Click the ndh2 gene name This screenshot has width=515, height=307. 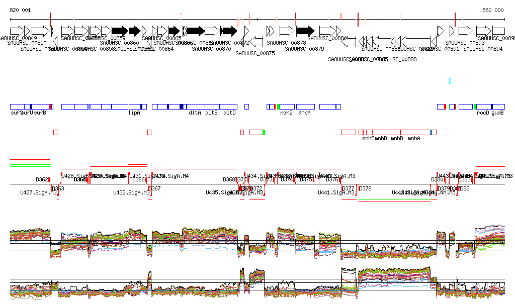pos(286,113)
